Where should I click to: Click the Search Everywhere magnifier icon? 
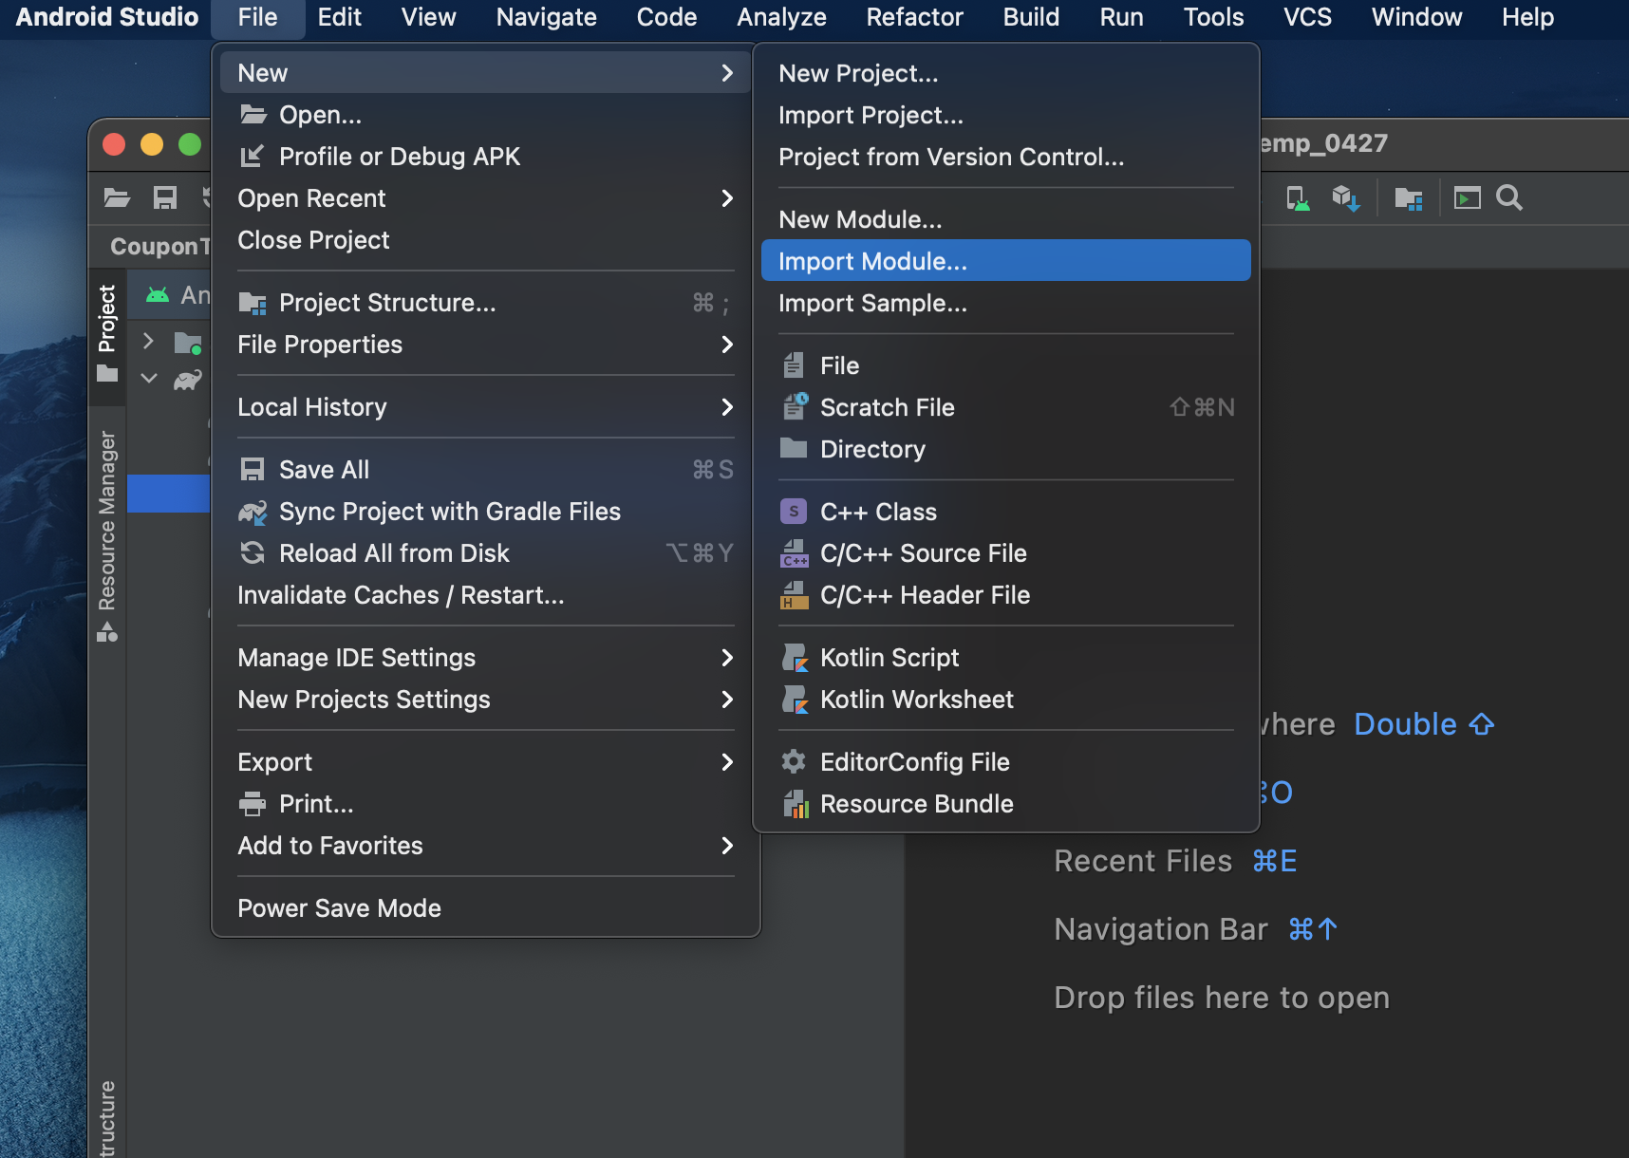coord(1508,198)
